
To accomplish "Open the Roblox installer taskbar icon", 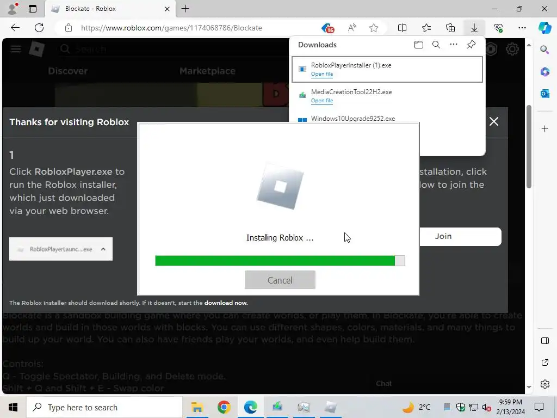I will coord(330,407).
